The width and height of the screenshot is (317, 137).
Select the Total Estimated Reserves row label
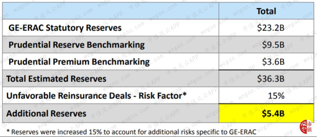56,79
